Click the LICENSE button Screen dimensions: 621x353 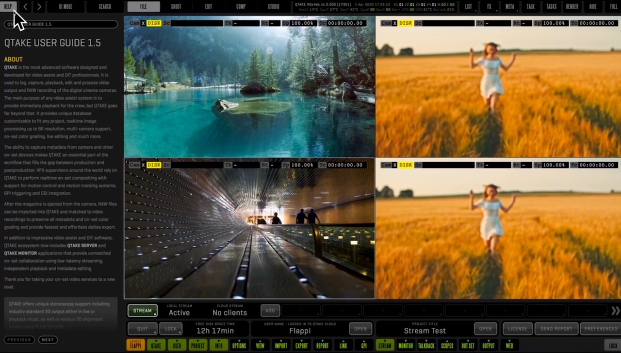click(518, 329)
